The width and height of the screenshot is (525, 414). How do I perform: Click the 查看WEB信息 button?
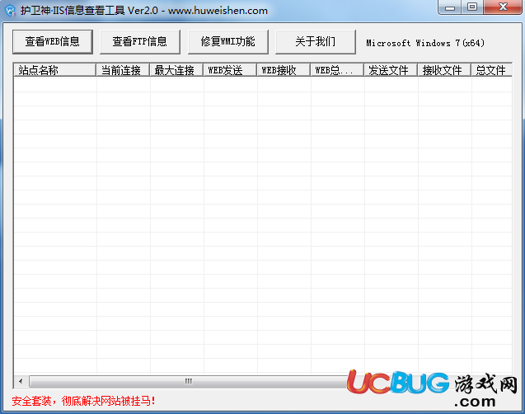[x=53, y=42]
